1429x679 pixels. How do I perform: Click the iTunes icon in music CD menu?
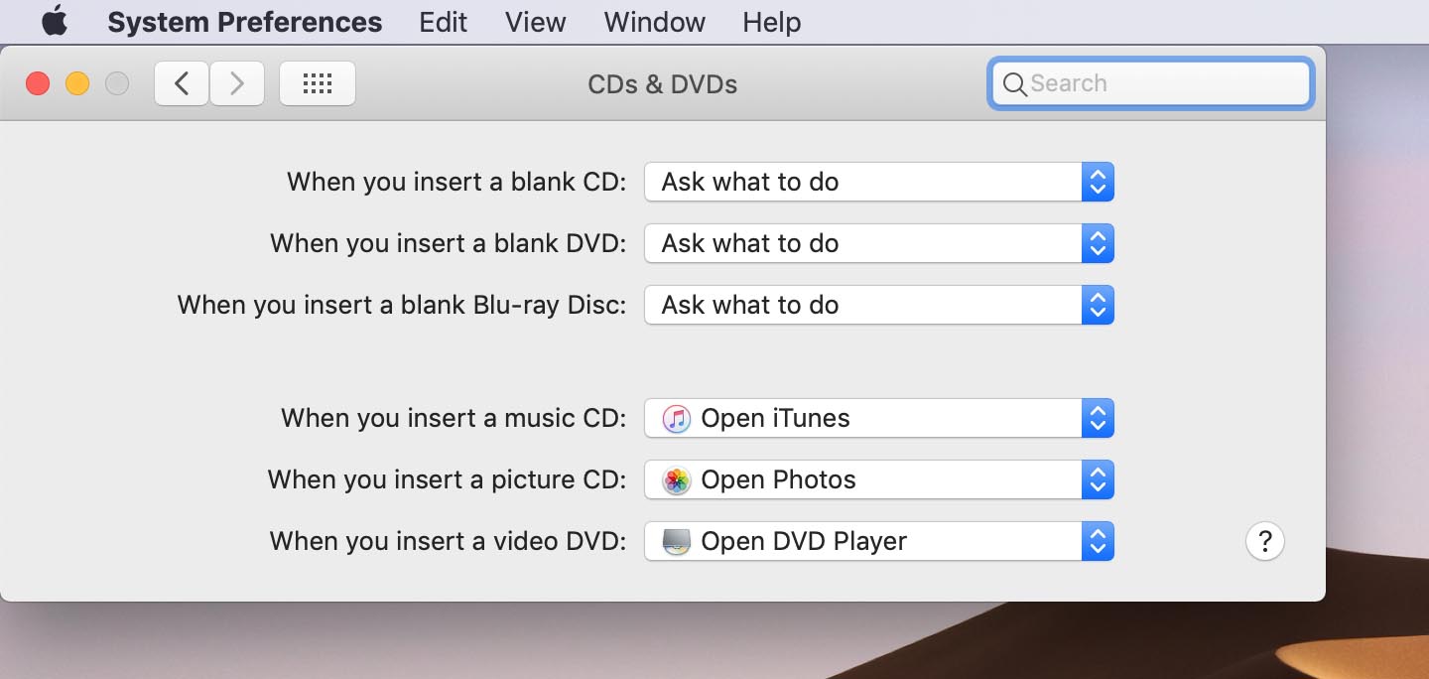(x=677, y=418)
